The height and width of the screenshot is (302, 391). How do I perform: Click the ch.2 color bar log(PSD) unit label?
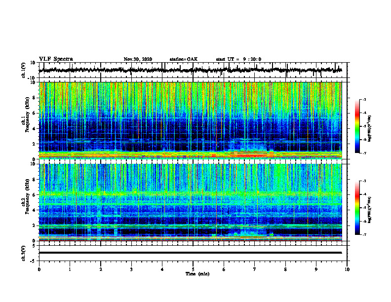click(x=370, y=210)
